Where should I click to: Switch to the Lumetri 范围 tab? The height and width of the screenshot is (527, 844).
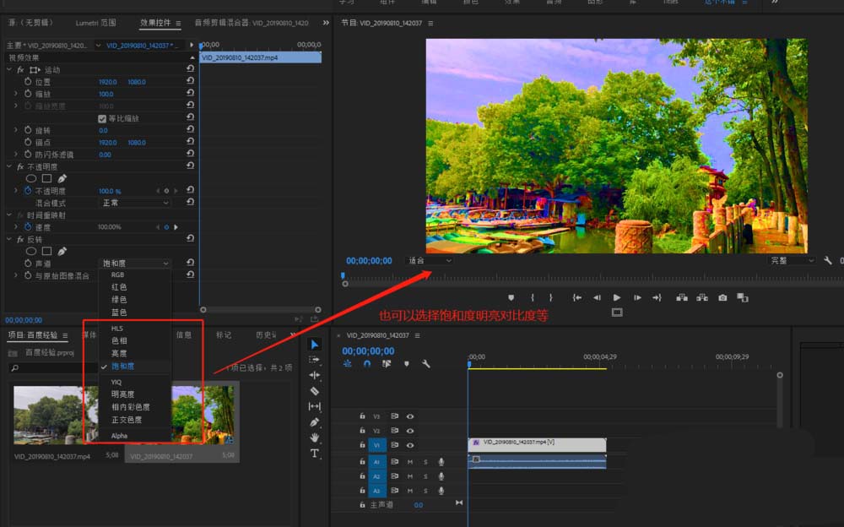pos(95,23)
